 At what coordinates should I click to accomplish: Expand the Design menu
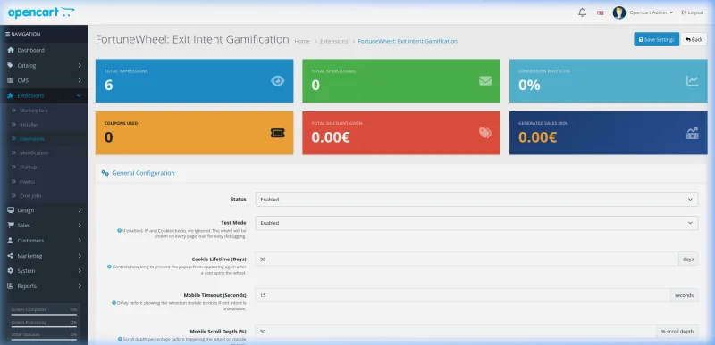pyautogui.click(x=44, y=210)
